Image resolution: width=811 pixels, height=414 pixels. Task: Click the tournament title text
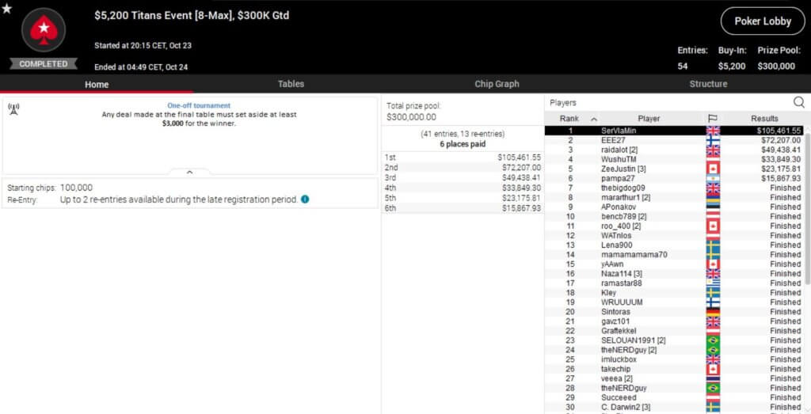point(192,16)
